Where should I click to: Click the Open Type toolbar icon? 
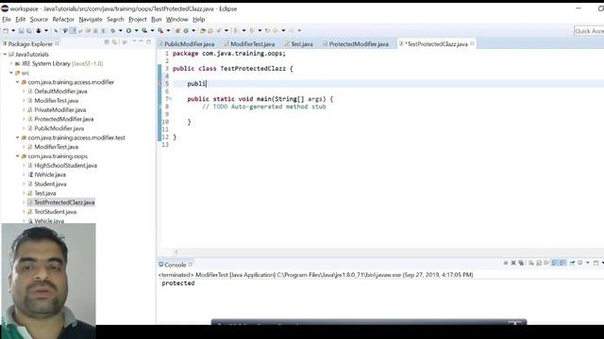(x=203, y=31)
